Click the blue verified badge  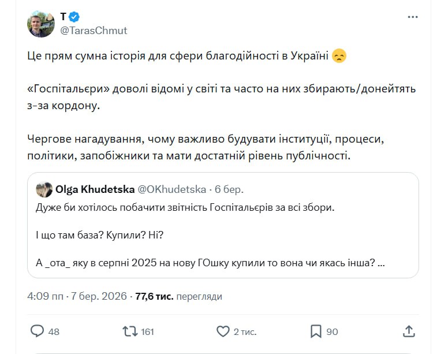76,17
